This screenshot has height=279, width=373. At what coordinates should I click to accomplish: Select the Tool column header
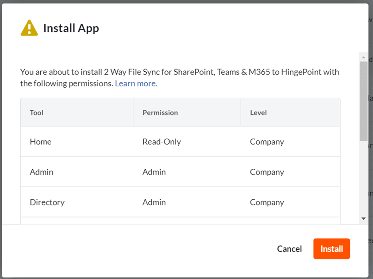37,112
